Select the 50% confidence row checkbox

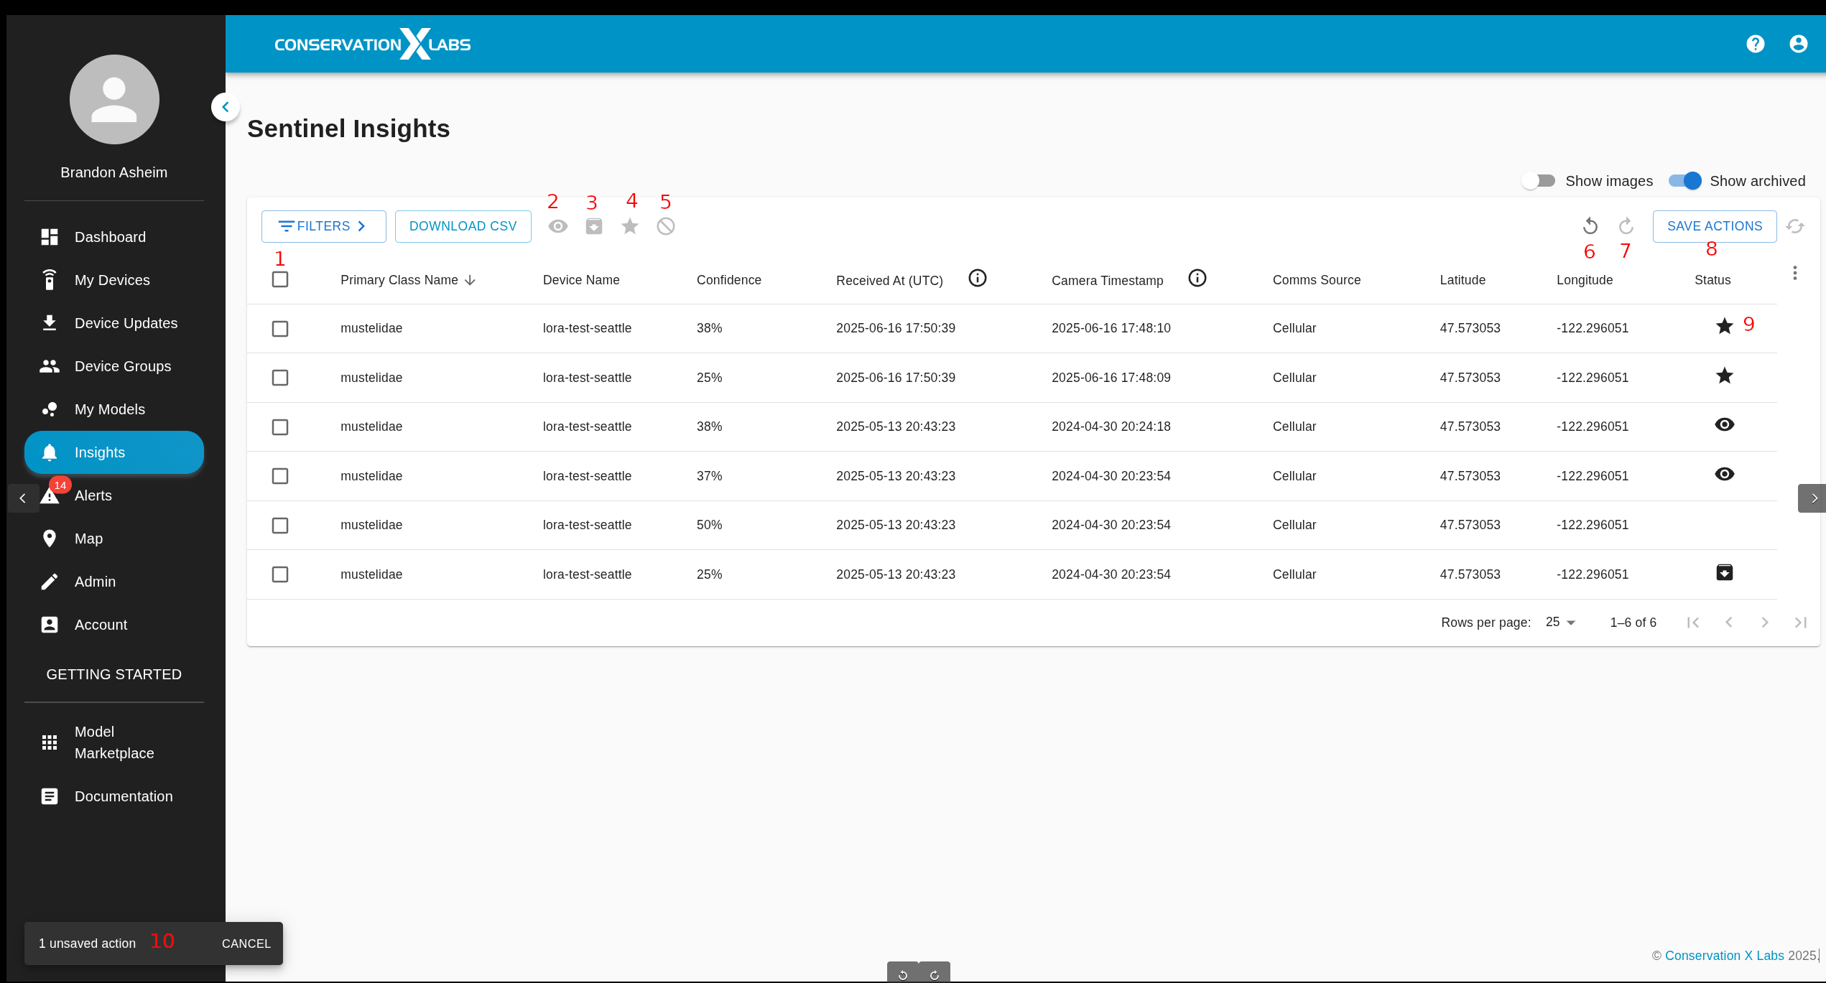click(280, 526)
